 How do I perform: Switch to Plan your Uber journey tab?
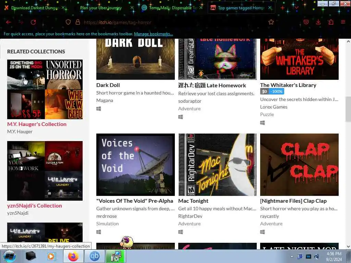(x=101, y=8)
